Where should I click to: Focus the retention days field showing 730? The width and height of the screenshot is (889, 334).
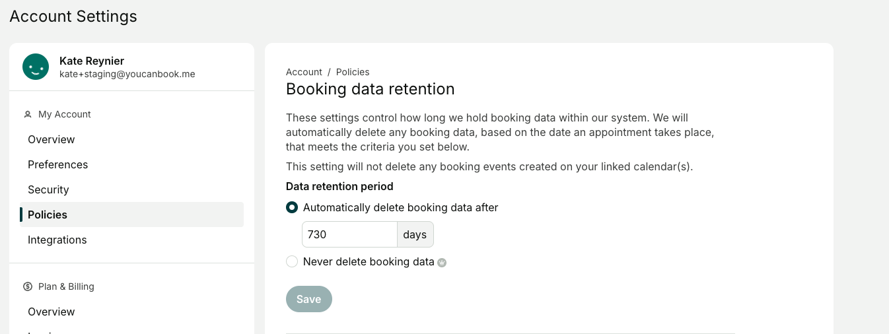point(349,234)
